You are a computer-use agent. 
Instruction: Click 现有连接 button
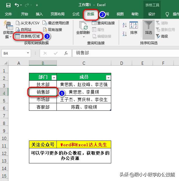click(x=53, y=30)
